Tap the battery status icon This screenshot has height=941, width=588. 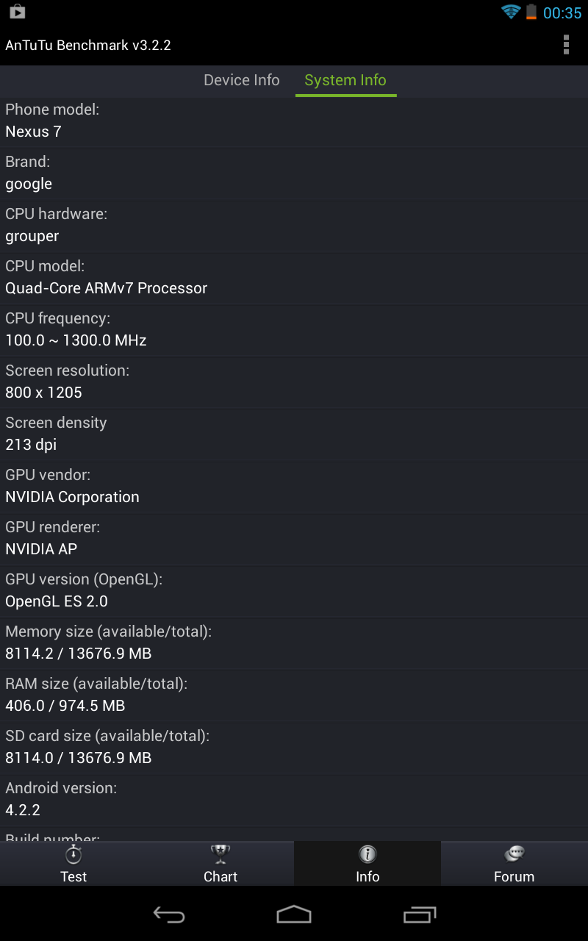coord(531,12)
